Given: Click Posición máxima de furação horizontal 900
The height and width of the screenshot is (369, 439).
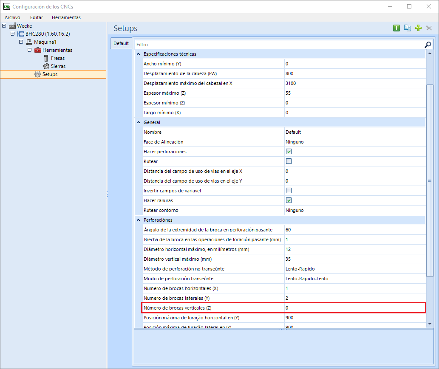Looking at the screenshot, I should (355, 318).
